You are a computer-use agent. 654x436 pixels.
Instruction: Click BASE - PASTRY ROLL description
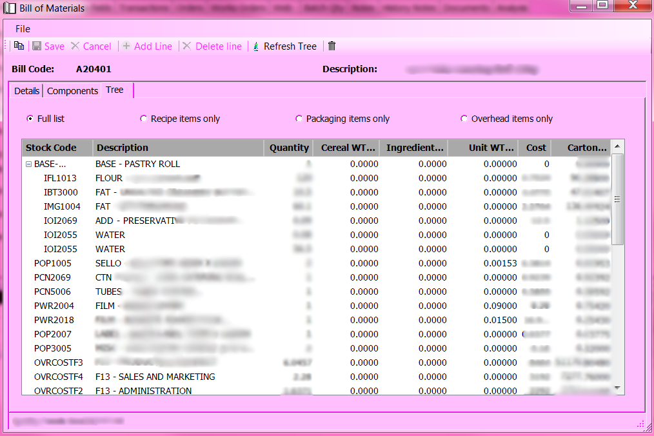pos(137,164)
